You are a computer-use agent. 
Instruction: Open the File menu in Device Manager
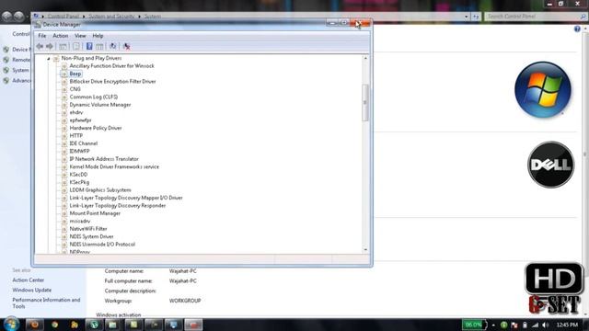pyautogui.click(x=42, y=36)
